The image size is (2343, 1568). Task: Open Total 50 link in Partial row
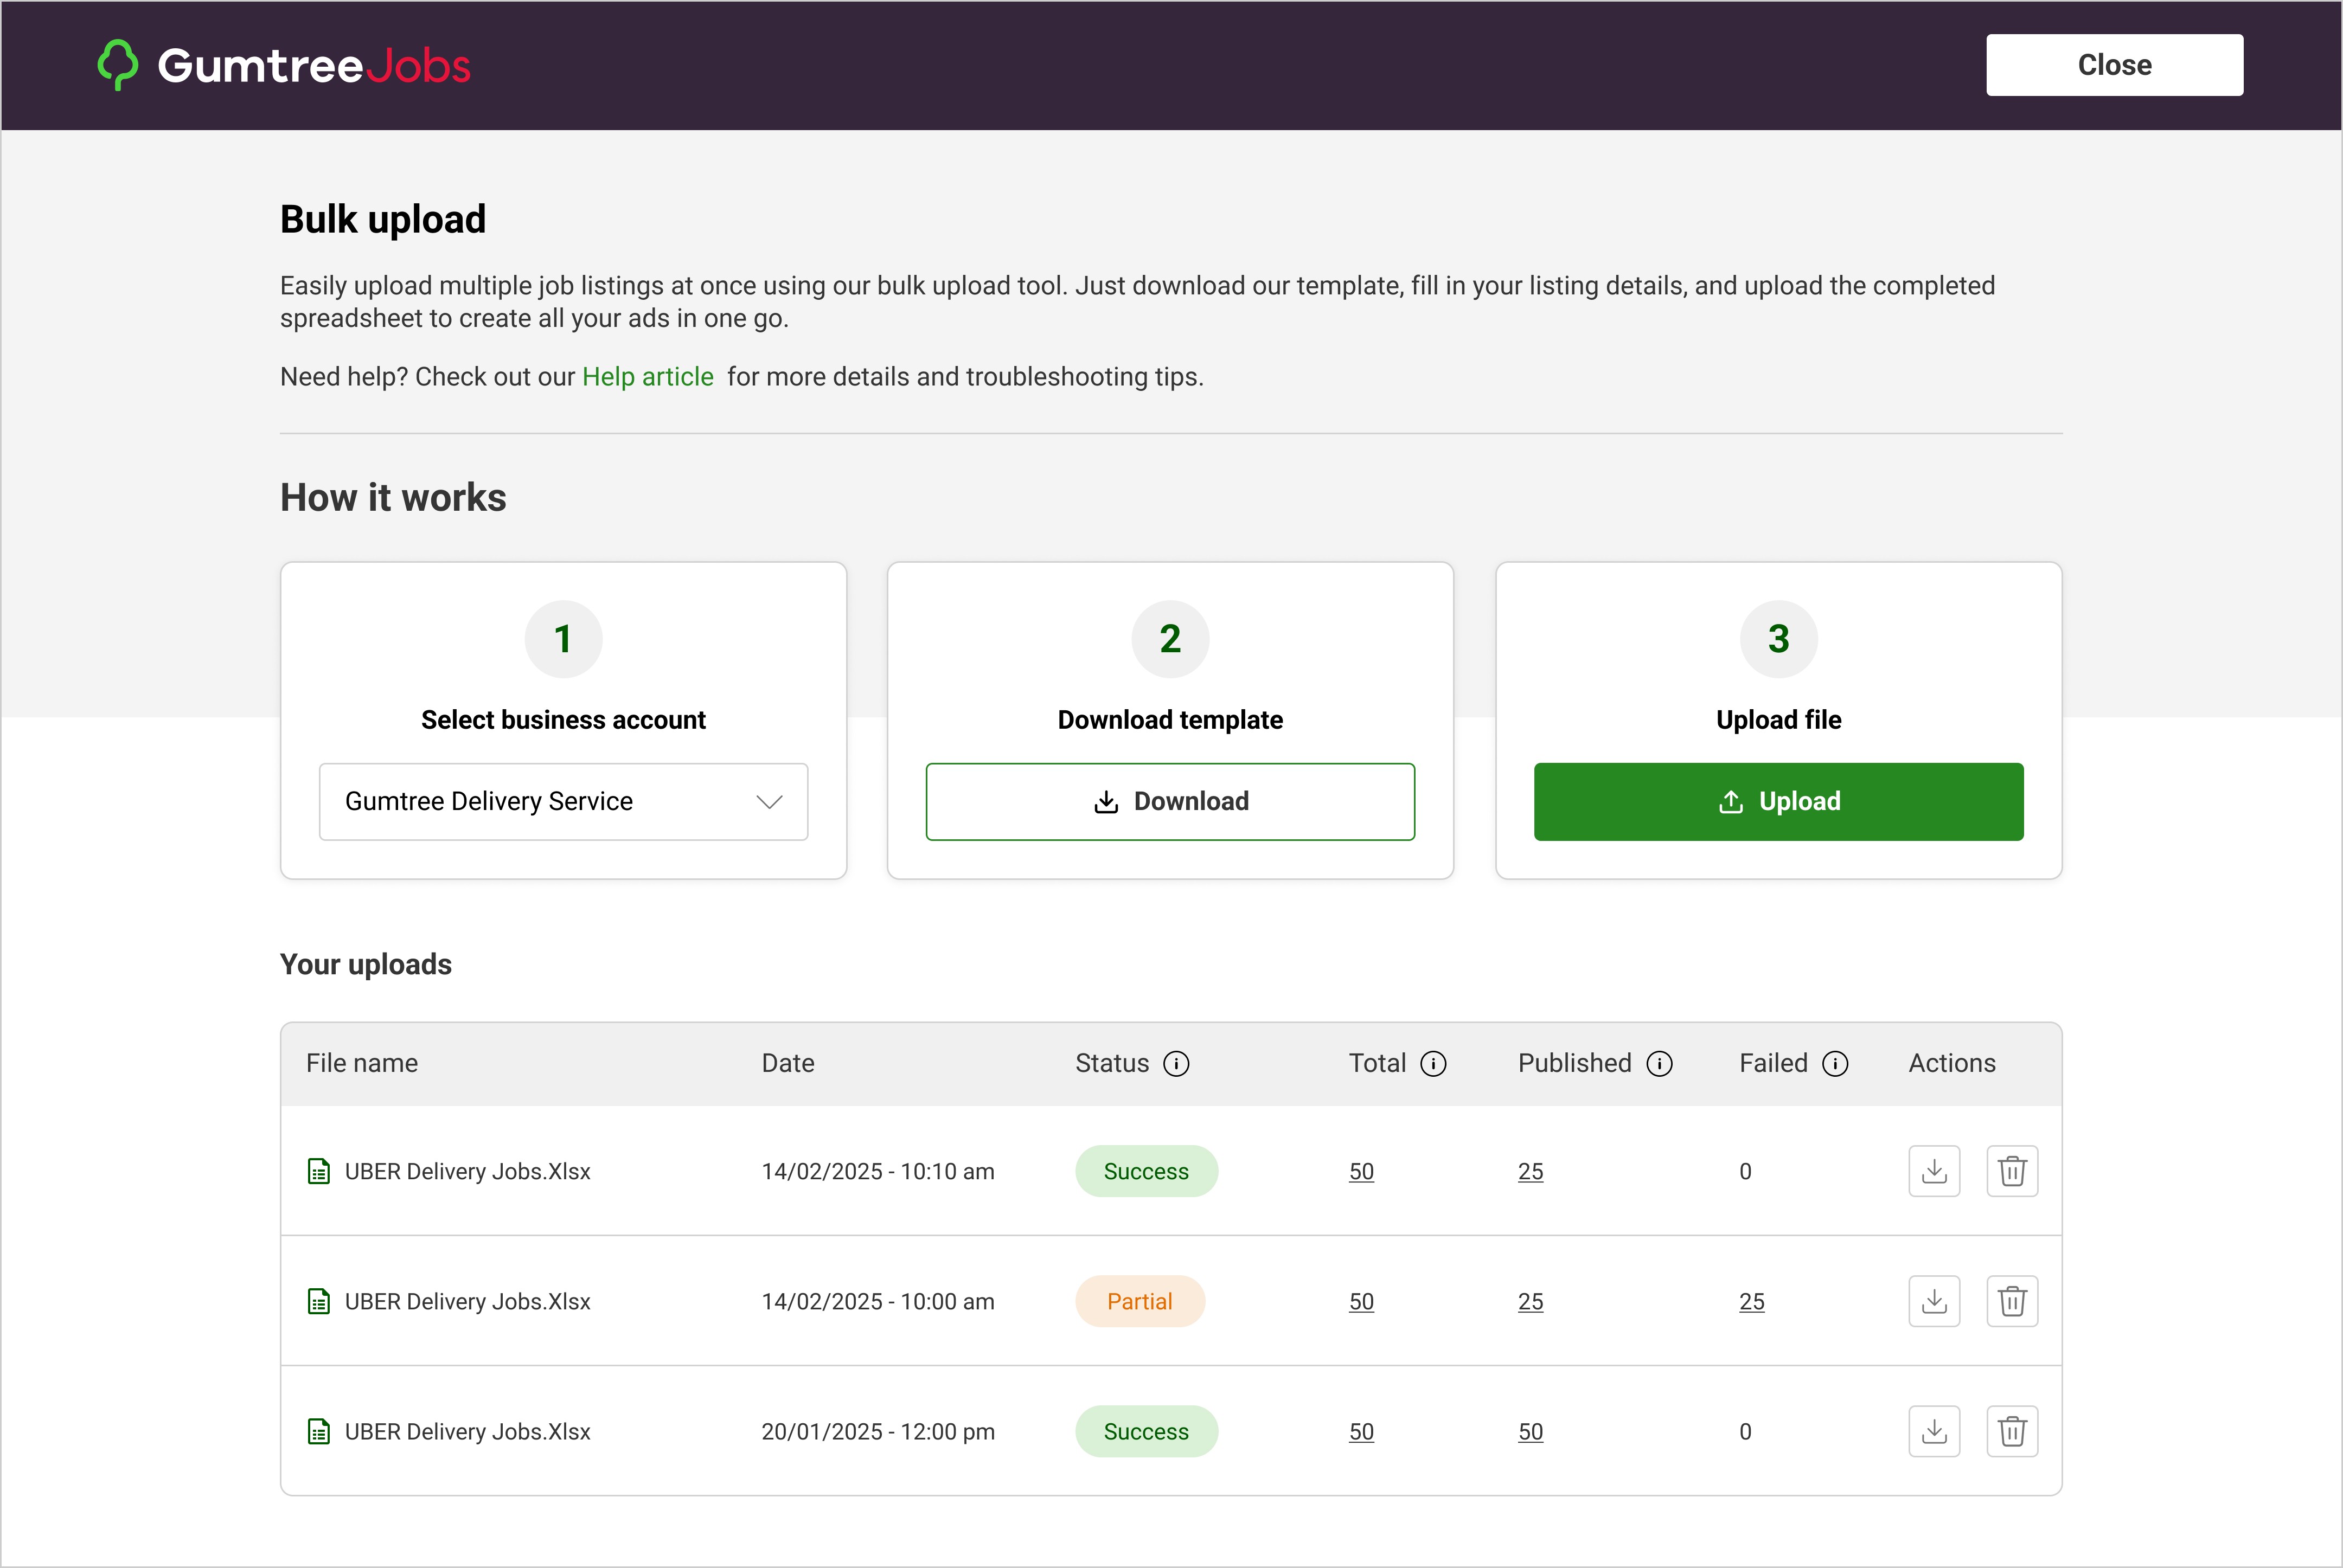1361,1301
